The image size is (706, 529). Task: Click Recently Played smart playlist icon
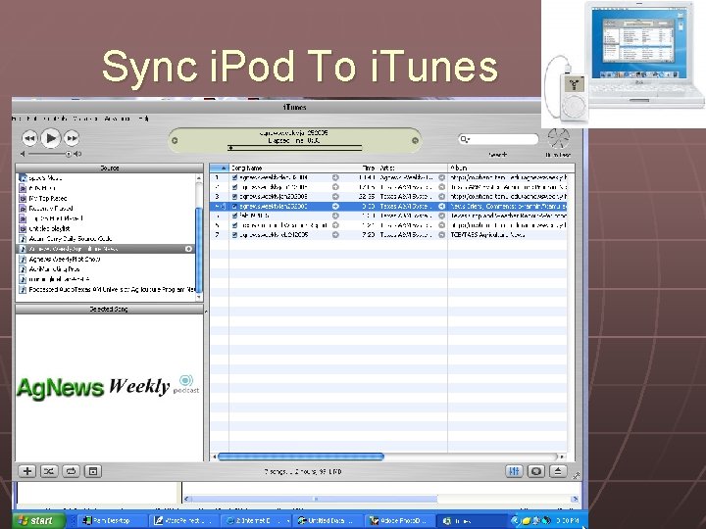click(23, 209)
